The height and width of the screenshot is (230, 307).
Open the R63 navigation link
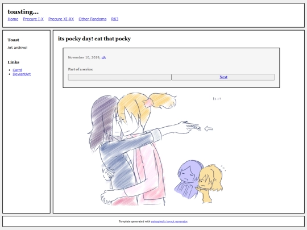[115, 19]
